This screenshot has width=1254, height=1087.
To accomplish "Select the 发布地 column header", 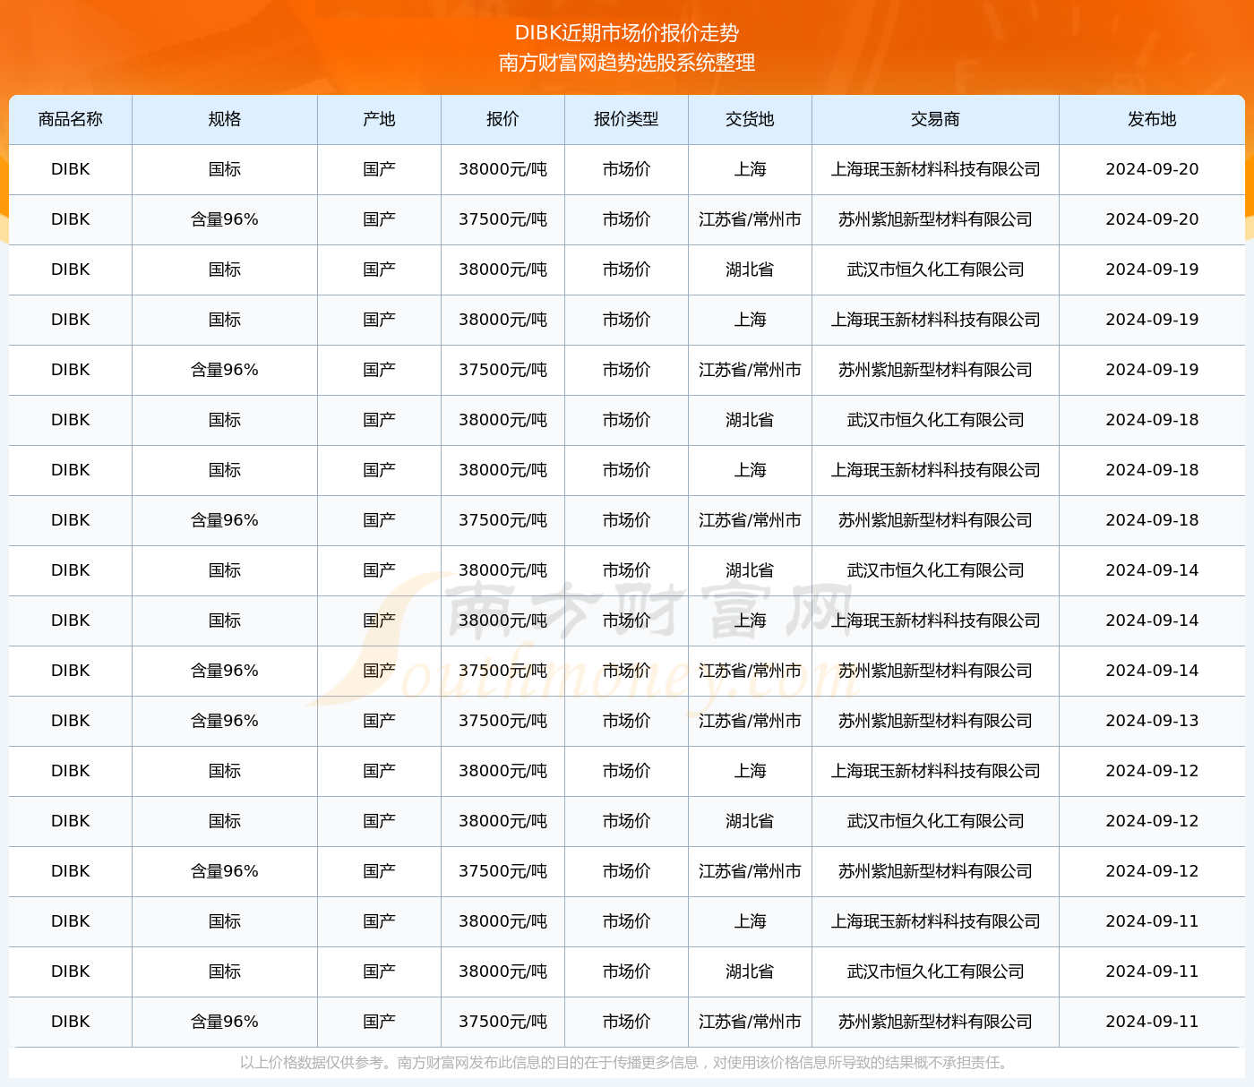I will [1152, 119].
